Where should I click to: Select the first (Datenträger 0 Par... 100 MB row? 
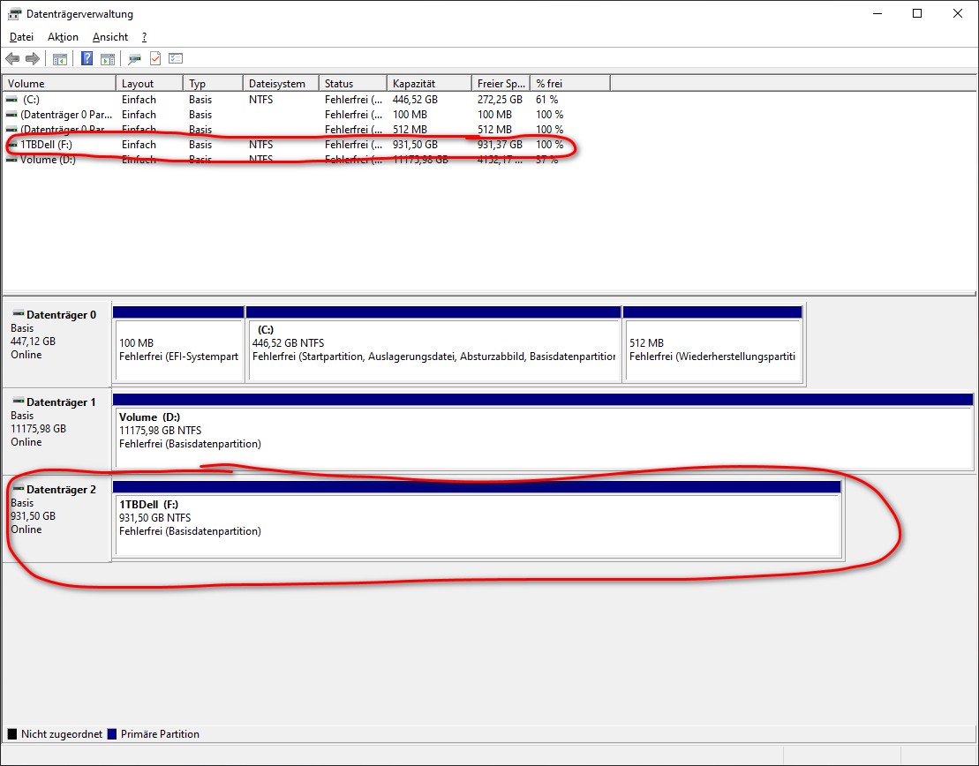pos(306,114)
